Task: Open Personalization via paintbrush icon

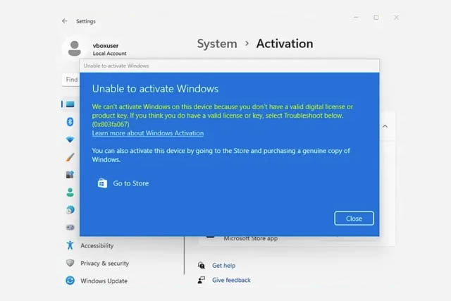Action: (70, 157)
